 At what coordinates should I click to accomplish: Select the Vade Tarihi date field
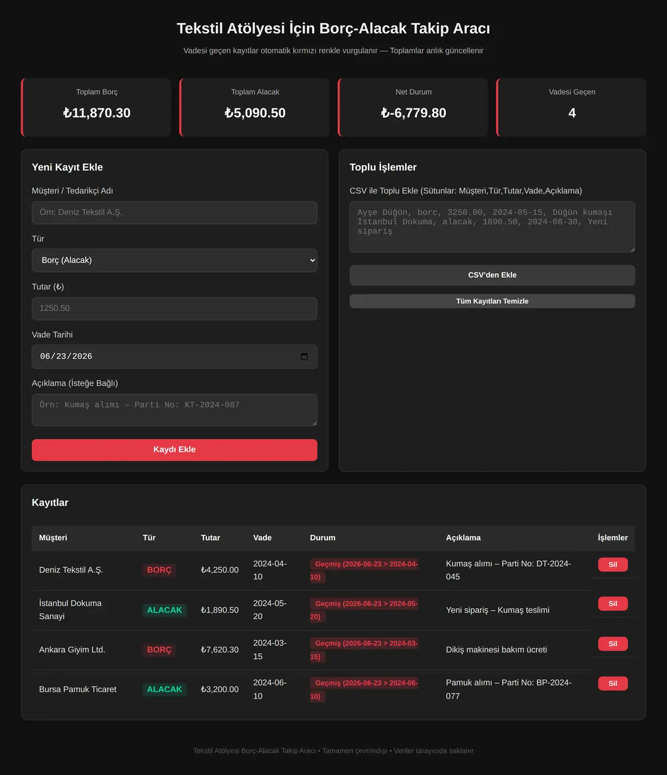coord(175,357)
